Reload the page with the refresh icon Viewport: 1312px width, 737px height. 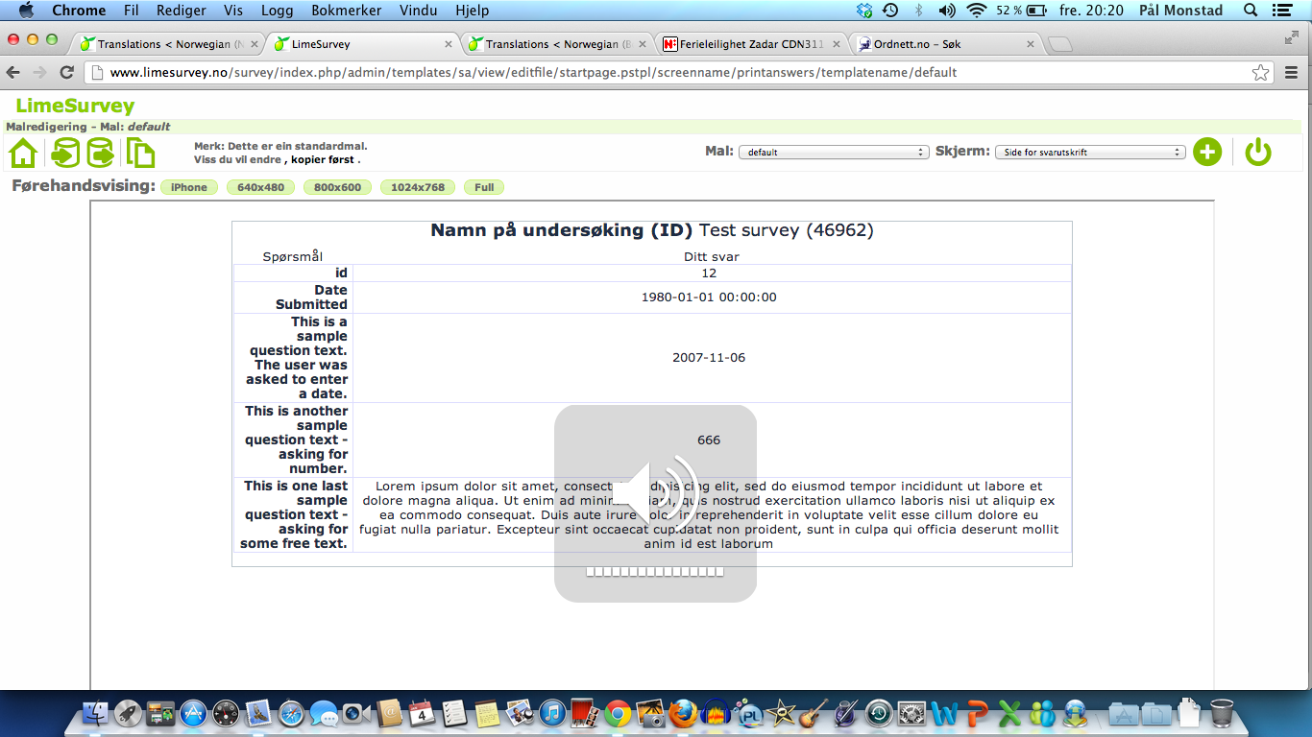click(67, 73)
